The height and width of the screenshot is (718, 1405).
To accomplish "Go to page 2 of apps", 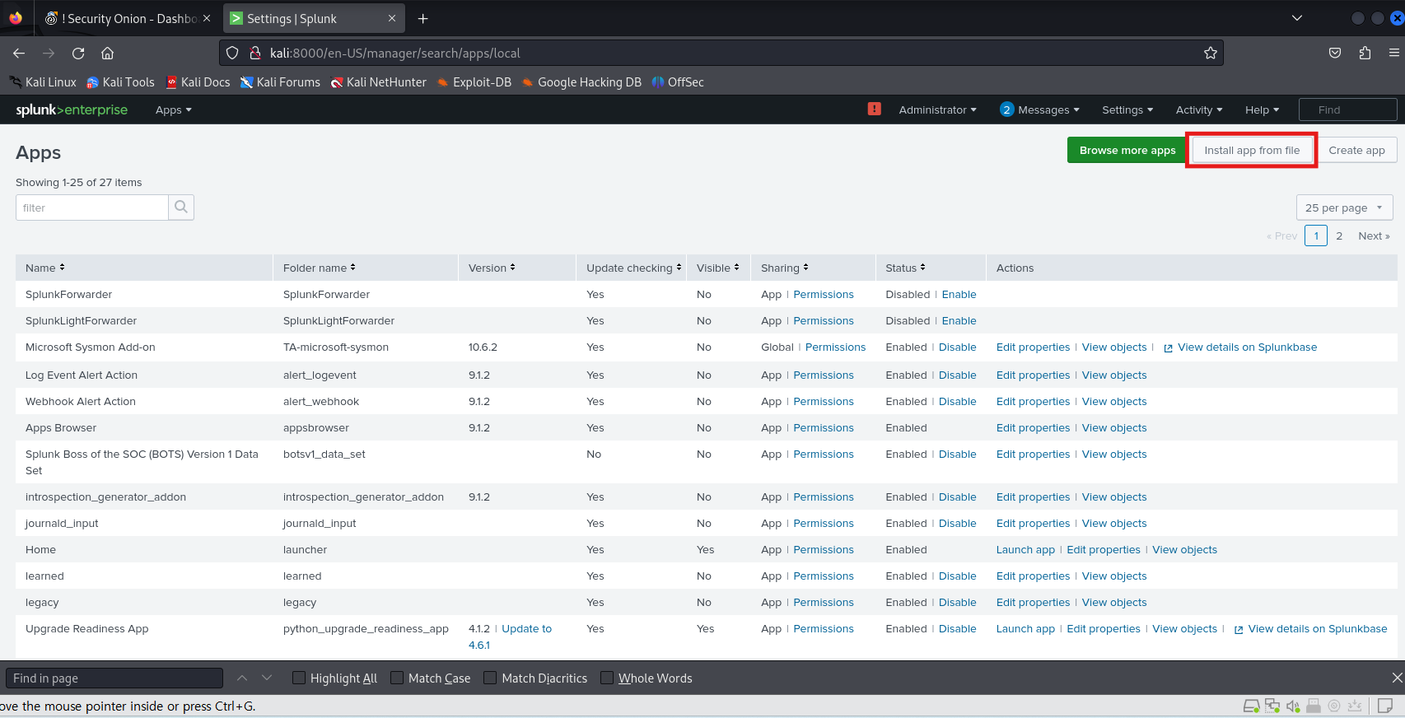I will tap(1339, 235).
